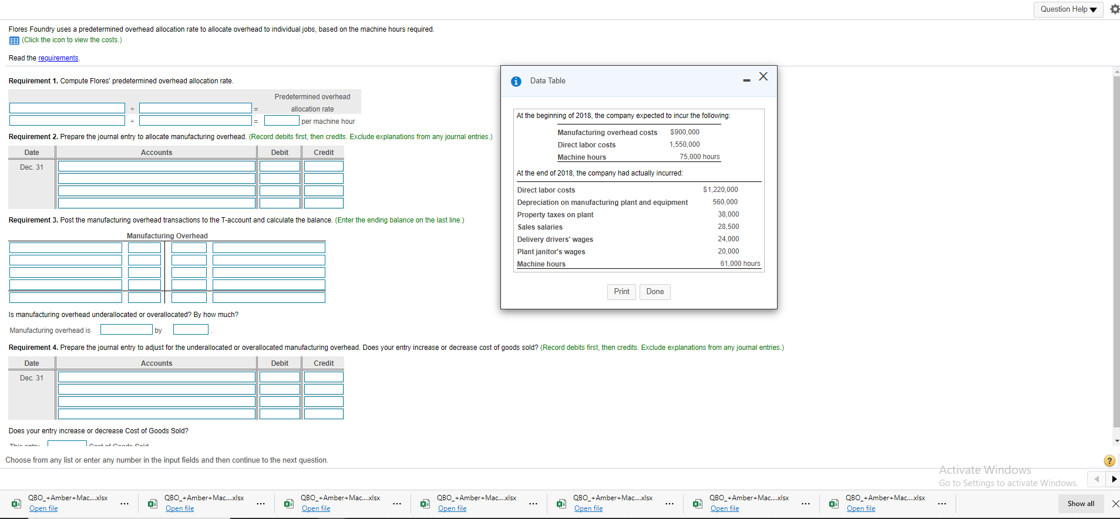The height and width of the screenshot is (519, 1120).
Task: Open the options menu of the second QBO download
Action: (261, 504)
